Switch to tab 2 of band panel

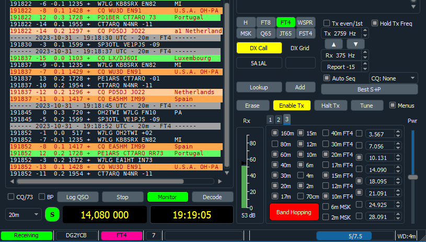[279, 120]
